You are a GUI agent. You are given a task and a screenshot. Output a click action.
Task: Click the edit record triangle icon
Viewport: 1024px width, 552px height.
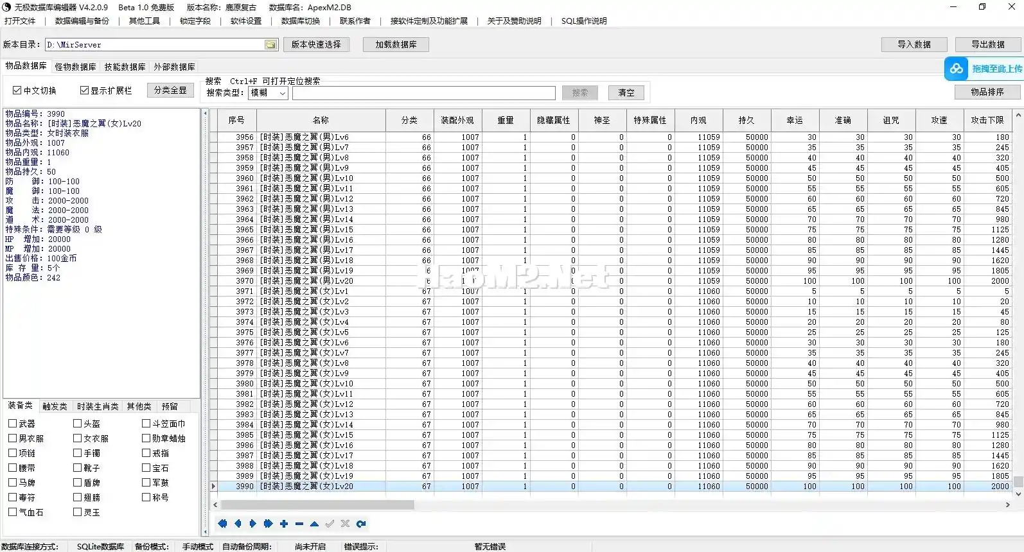pyautogui.click(x=314, y=524)
